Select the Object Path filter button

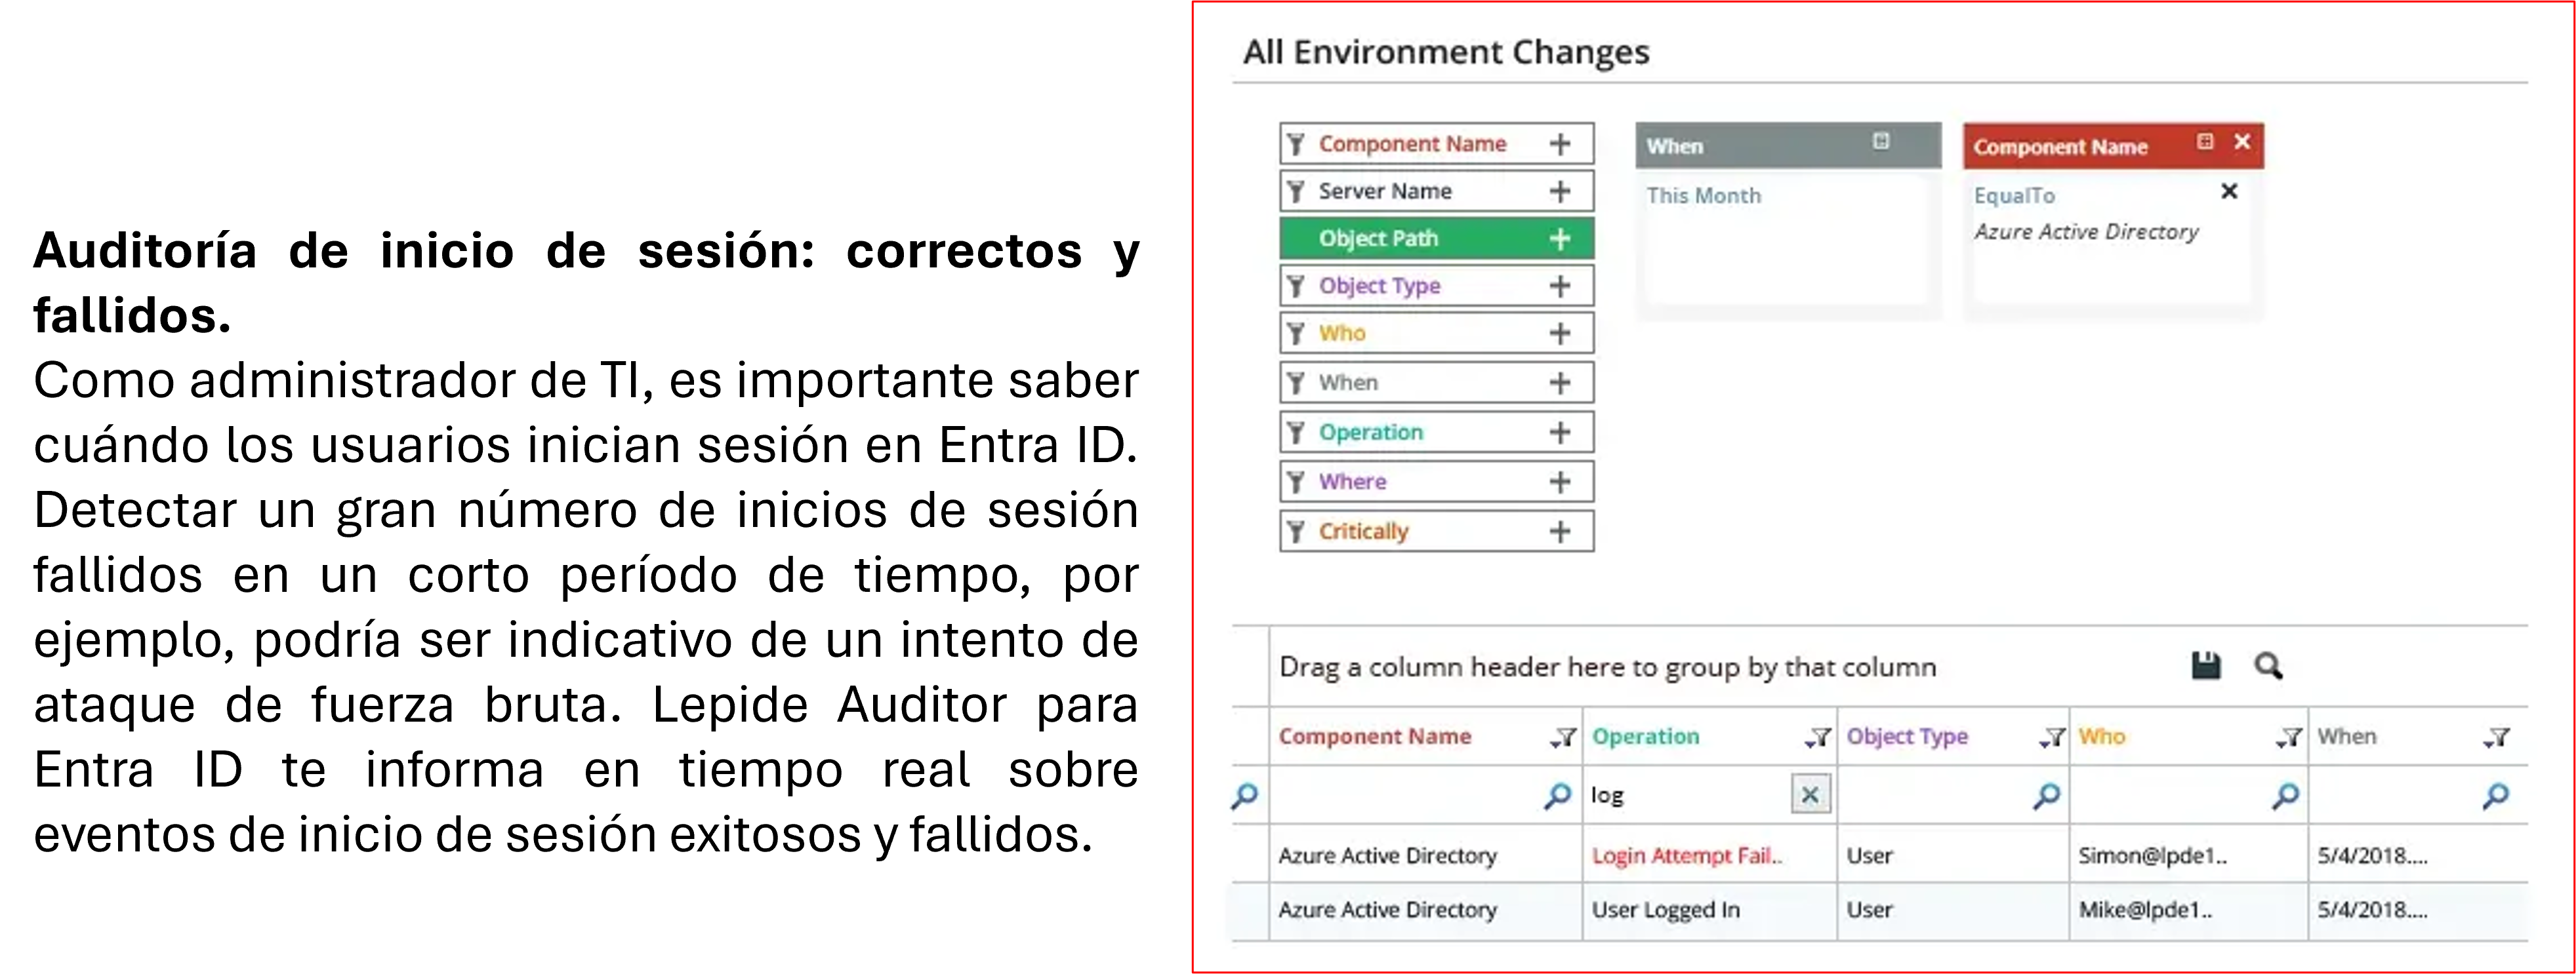(1437, 239)
